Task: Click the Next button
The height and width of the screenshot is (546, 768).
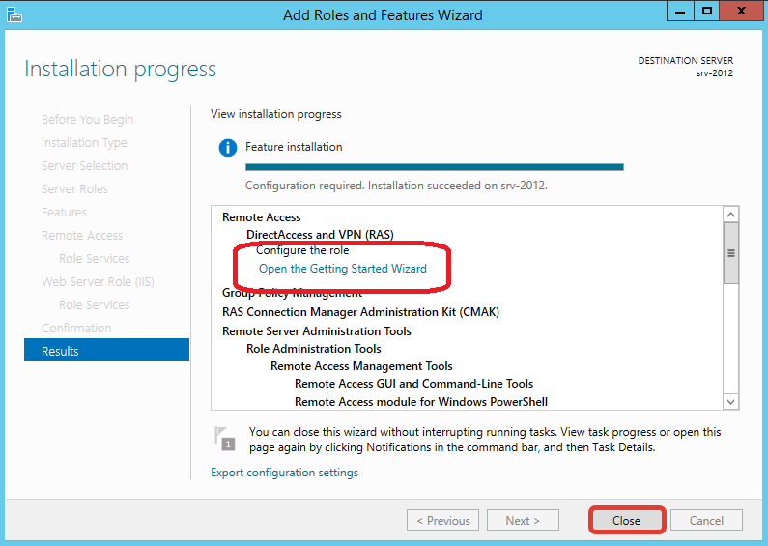Action: (523, 521)
